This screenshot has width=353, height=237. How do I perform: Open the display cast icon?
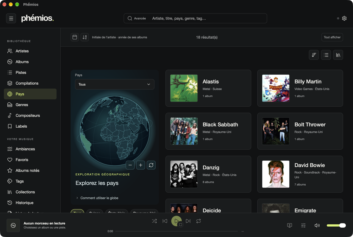point(290,225)
